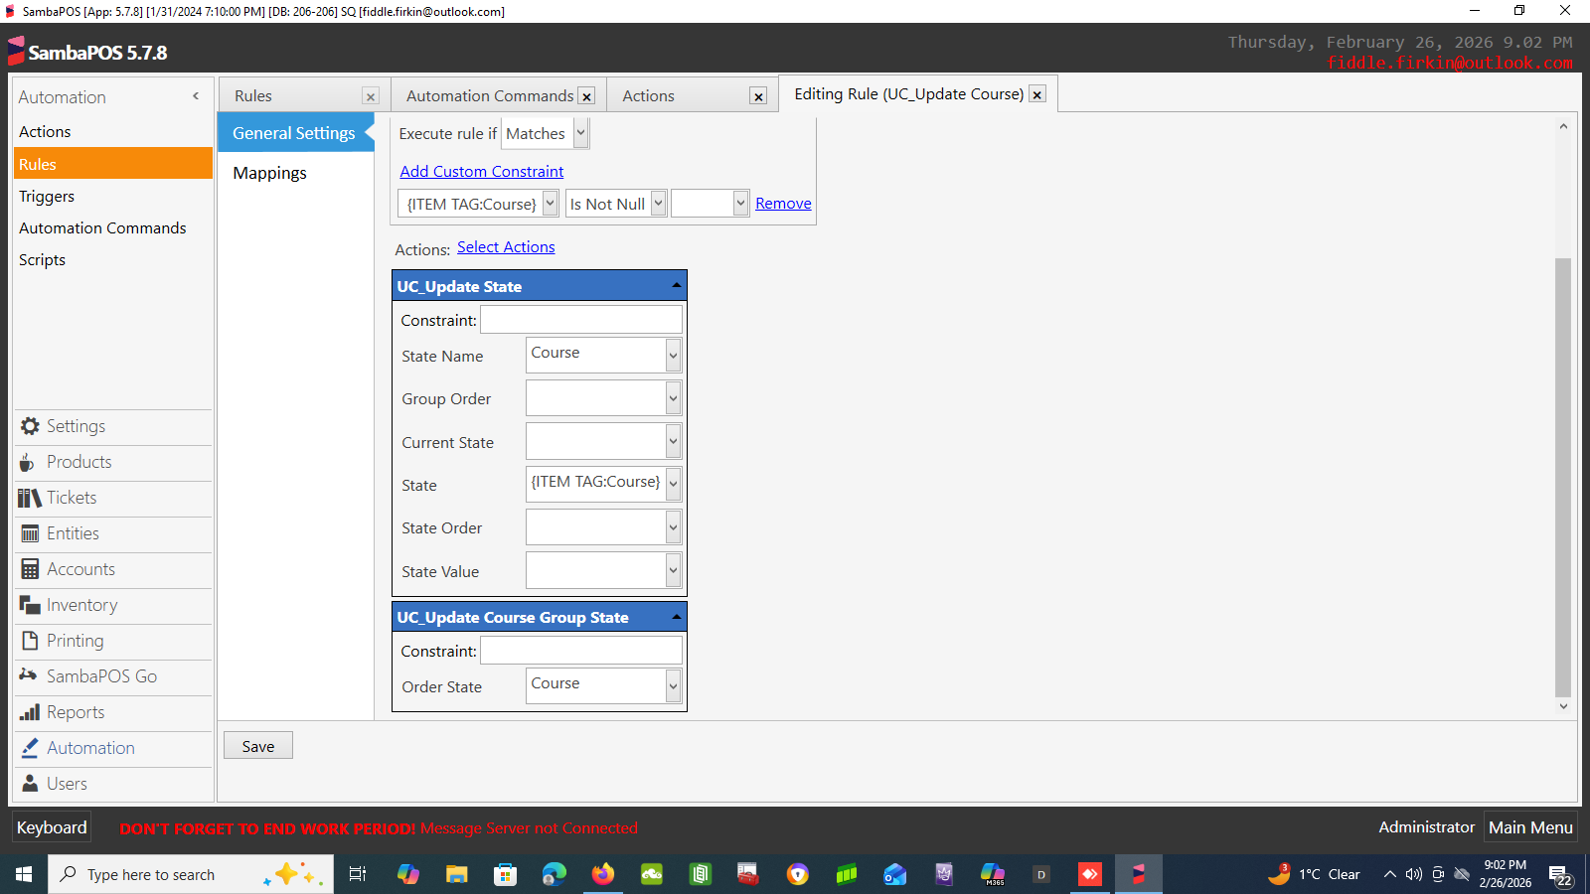Click the Save button

click(258, 746)
